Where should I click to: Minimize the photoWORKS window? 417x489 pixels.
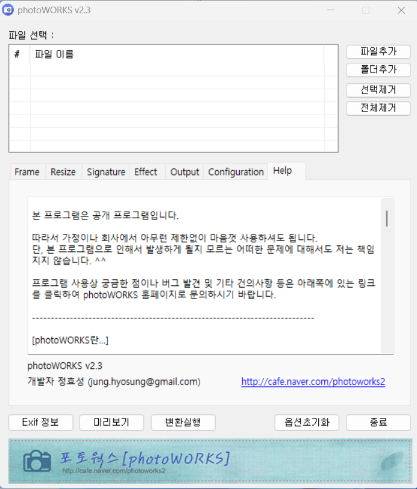331,10
